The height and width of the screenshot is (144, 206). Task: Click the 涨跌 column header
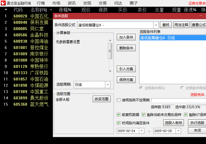tap(103, 10)
